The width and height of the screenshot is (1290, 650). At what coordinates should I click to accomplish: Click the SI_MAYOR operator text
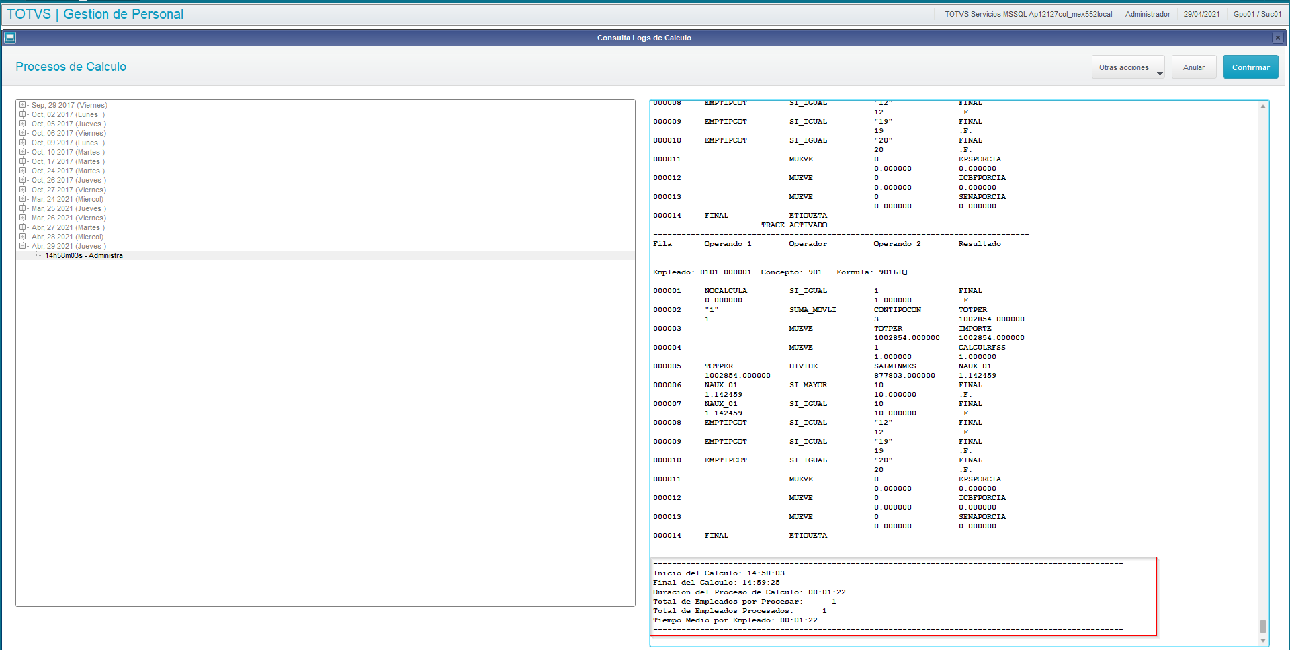(808, 385)
